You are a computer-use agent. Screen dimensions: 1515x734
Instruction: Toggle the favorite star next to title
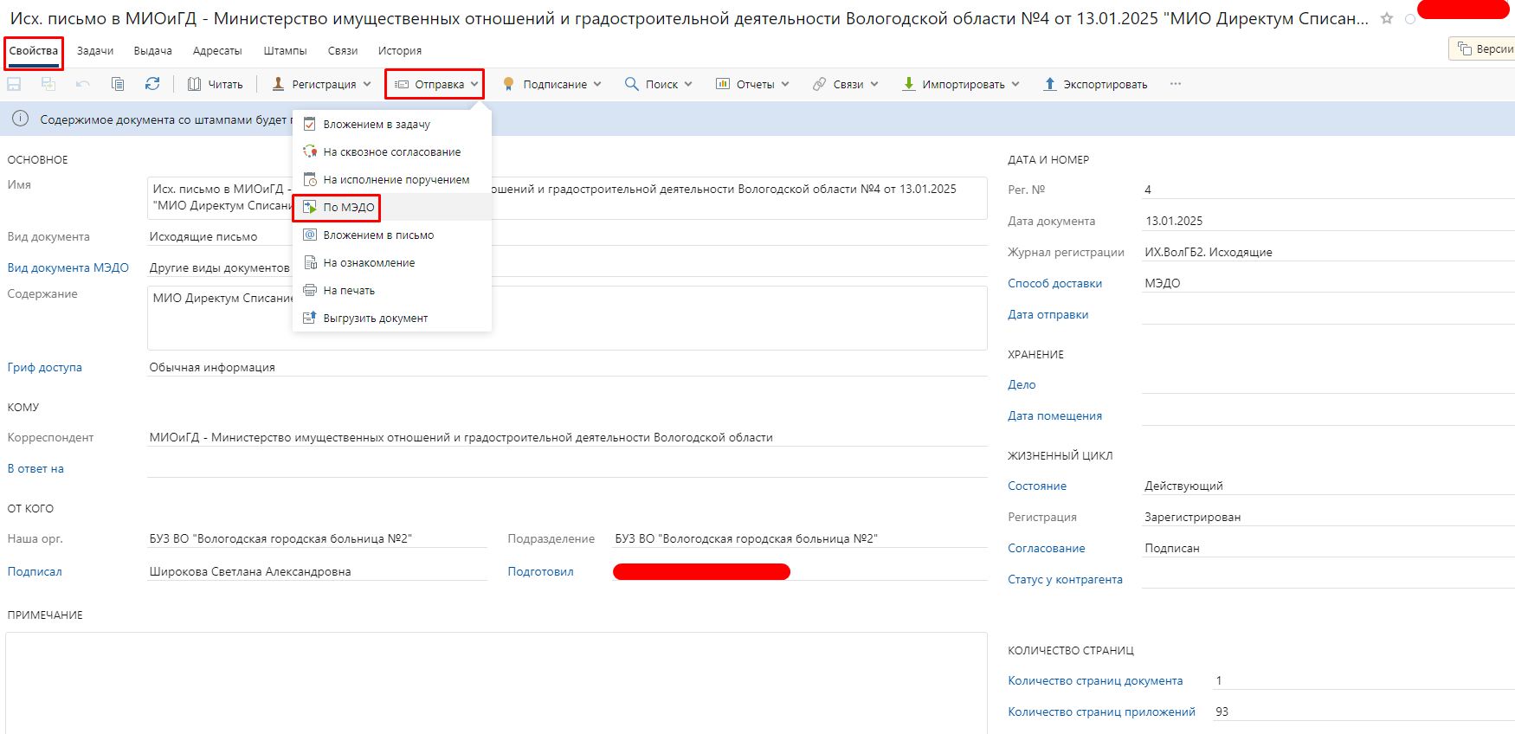click(1387, 18)
